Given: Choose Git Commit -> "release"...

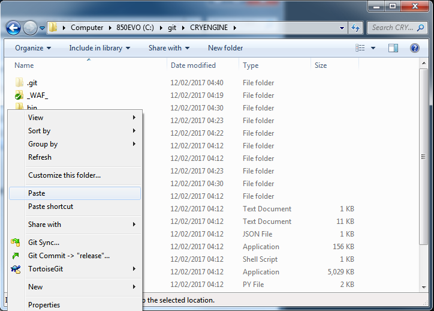Looking at the screenshot, I should tap(75, 256).
